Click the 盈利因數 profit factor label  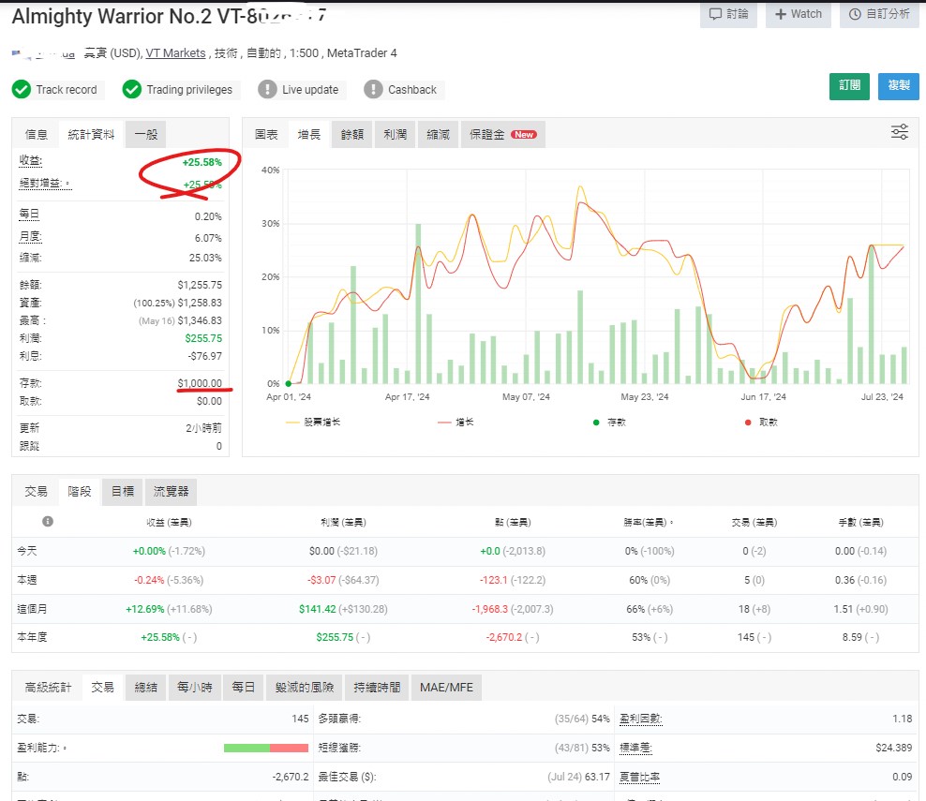(x=641, y=719)
